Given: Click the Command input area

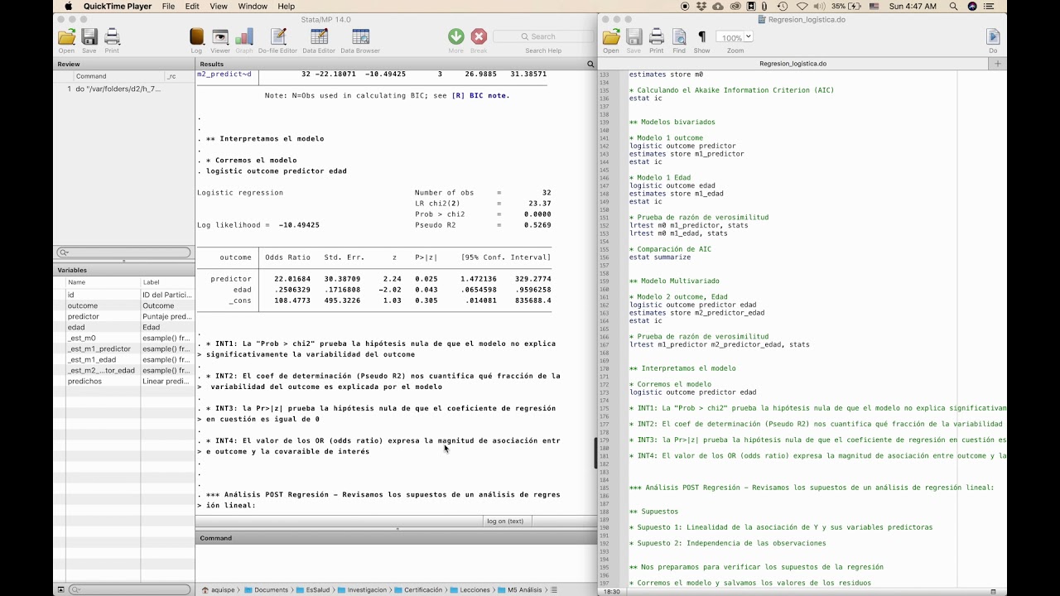Looking at the screenshot, I should tap(396, 562).
